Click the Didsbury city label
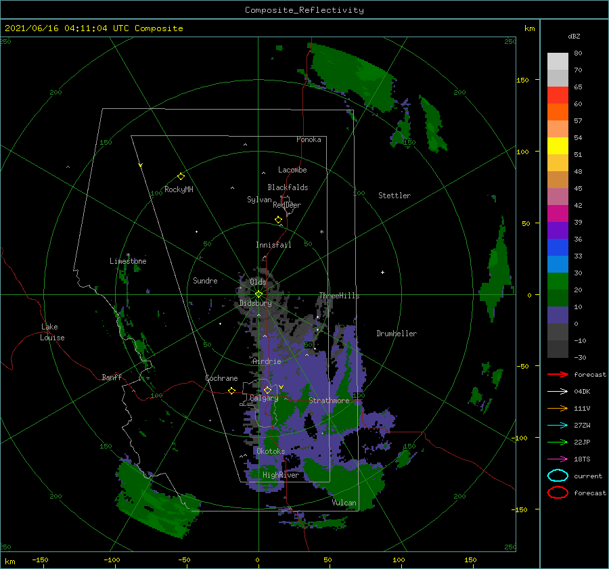 (x=255, y=303)
